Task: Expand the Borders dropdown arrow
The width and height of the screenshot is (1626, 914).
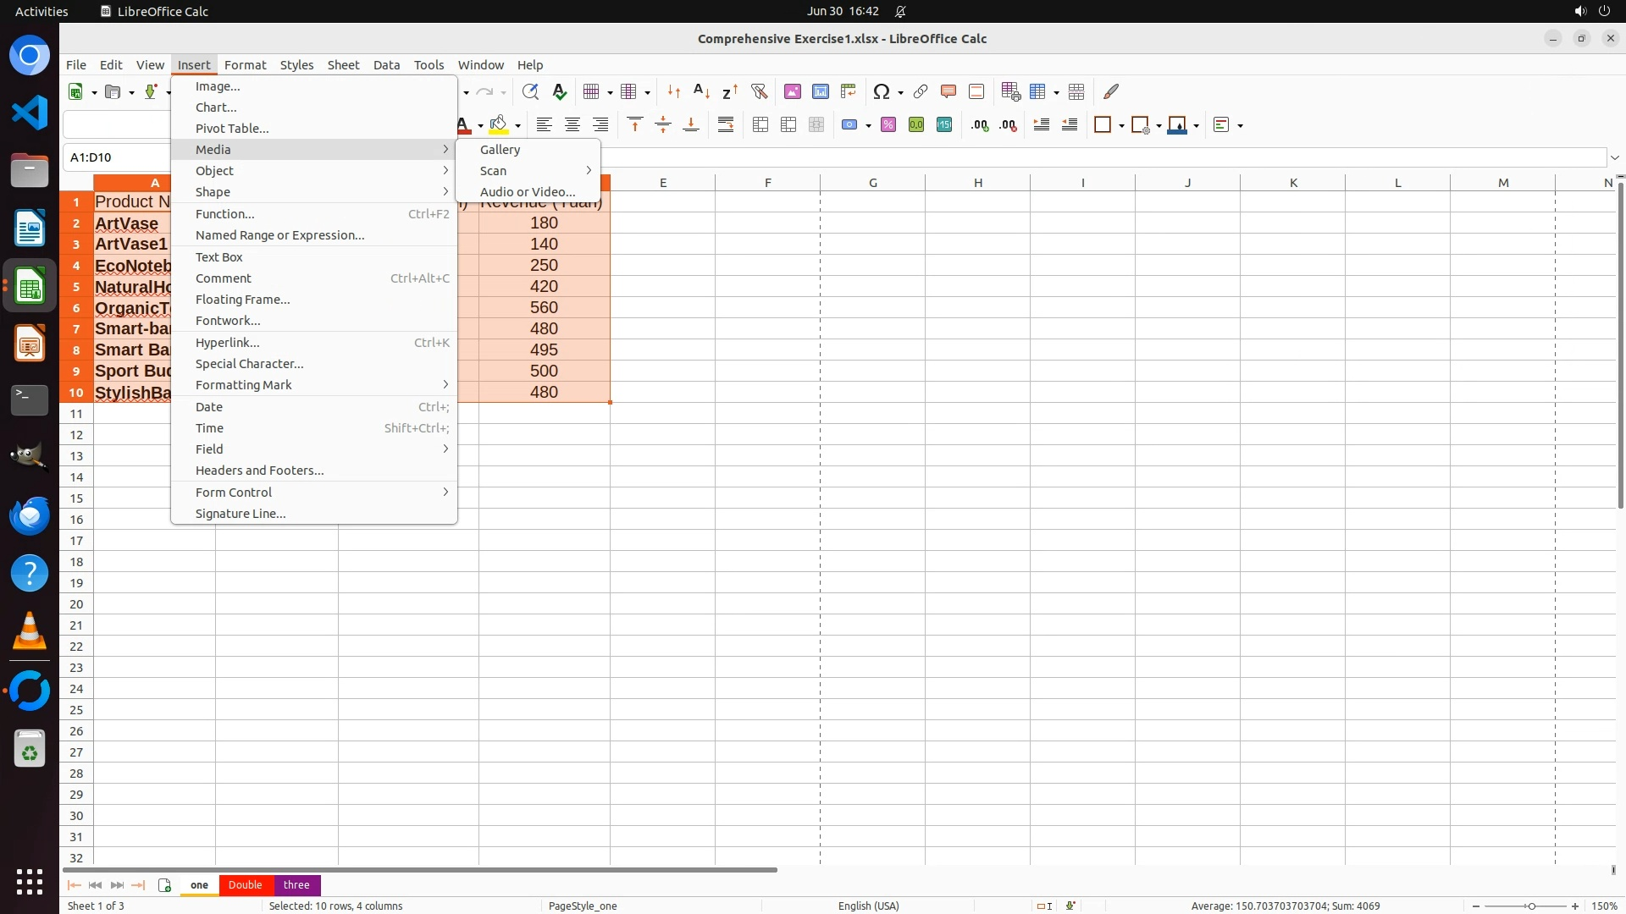Action: tap(1121, 126)
